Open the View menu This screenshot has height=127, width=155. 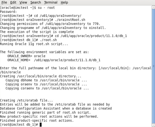pos(23,2)
